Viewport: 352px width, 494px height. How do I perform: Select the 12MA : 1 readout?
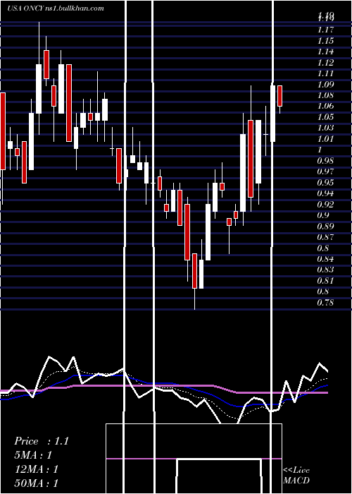point(37,469)
